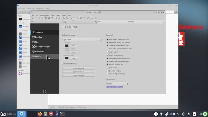This screenshot has width=208, height=117.
Task: Select the Advanced settings category
Action: (x=45, y=52)
